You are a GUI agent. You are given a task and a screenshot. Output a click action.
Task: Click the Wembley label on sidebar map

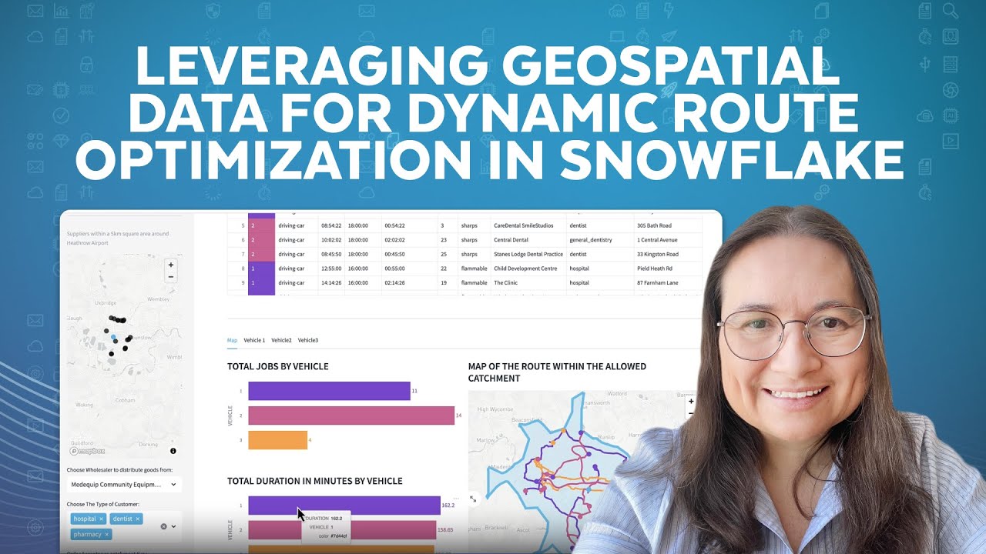click(x=158, y=299)
